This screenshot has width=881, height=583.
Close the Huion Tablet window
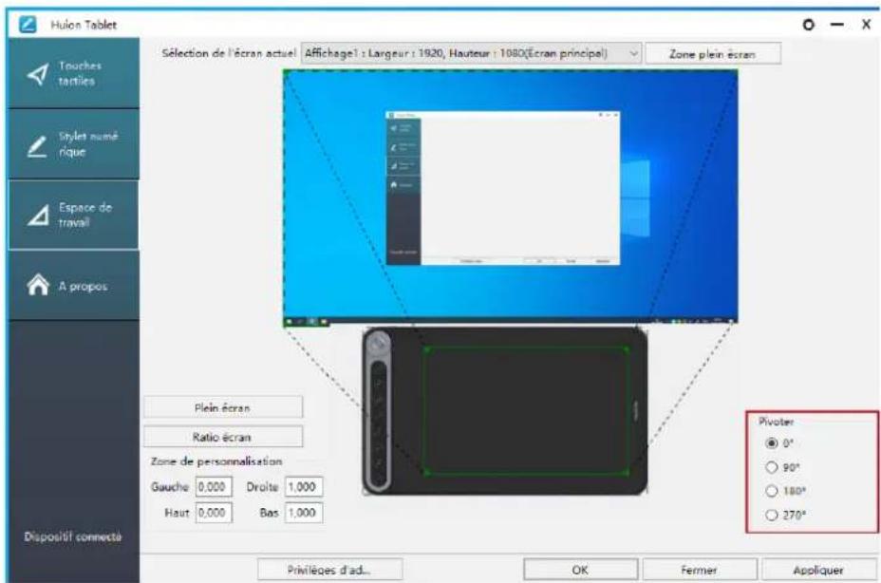(866, 25)
